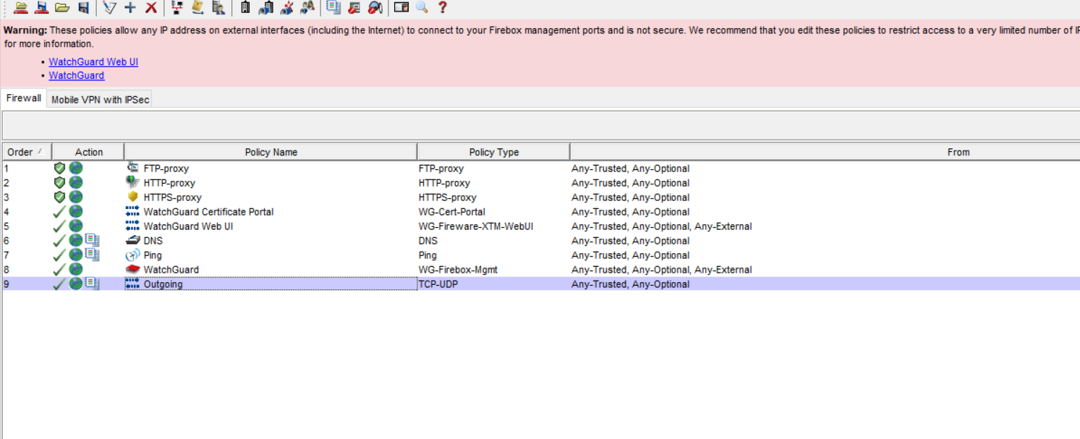
Task: Open a configuration file via yellow folder icon
Action: pos(62,7)
